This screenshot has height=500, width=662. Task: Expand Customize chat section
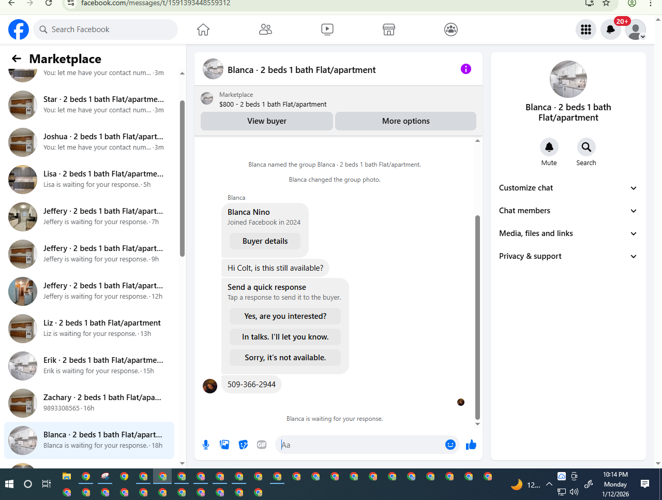click(x=568, y=188)
